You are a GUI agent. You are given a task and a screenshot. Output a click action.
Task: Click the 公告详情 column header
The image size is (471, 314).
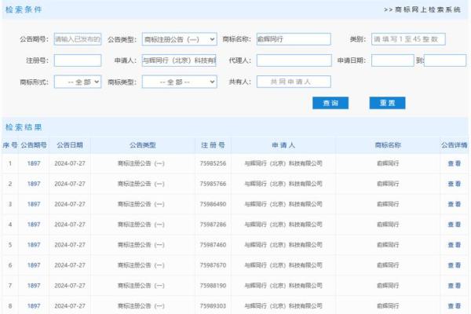pos(455,145)
